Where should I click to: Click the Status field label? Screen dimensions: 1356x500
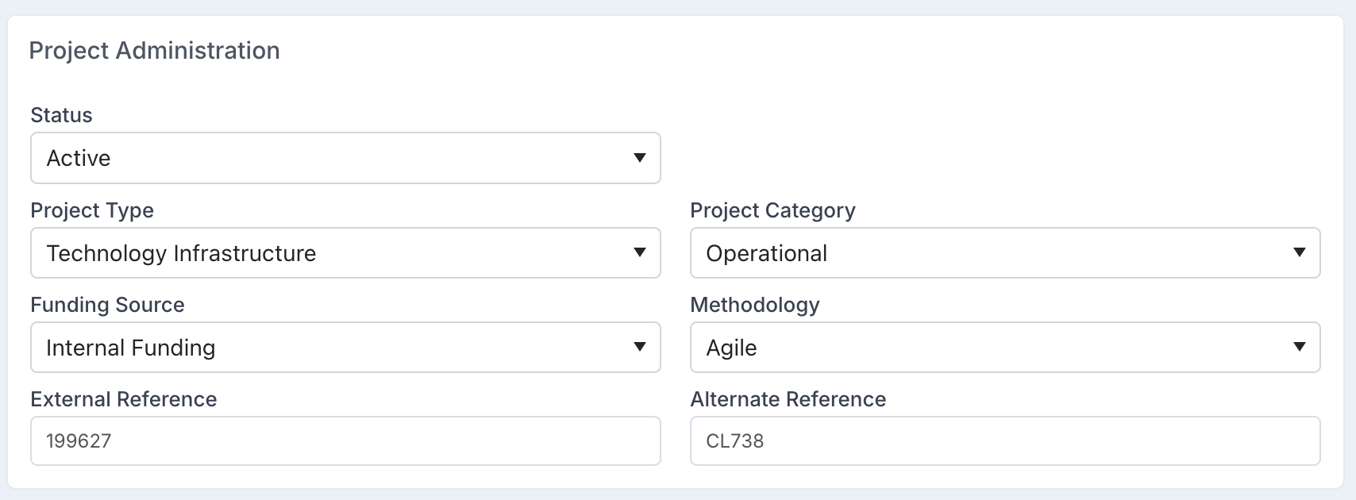pos(61,115)
